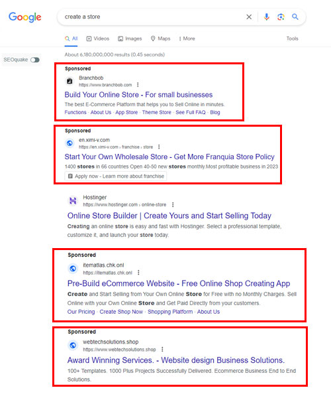Open 'Build Your Online Store' ad link
Image resolution: width=331 pixels, height=398 pixels.
[x=138, y=95]
